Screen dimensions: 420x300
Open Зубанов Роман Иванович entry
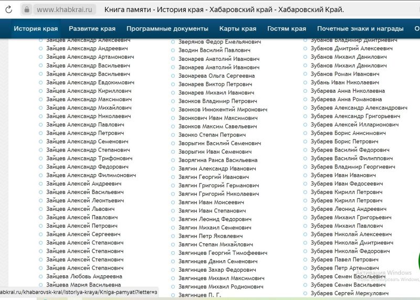pos(345,74)
